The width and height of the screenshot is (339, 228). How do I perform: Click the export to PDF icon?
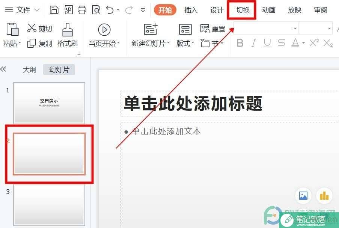[x=68, y=10]
